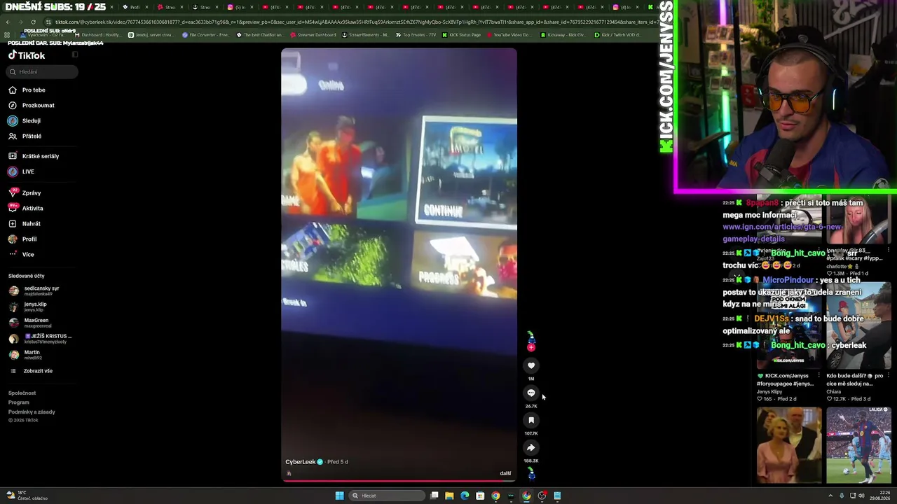Go to the Sleduji following feed

click(x=24, y=120)
